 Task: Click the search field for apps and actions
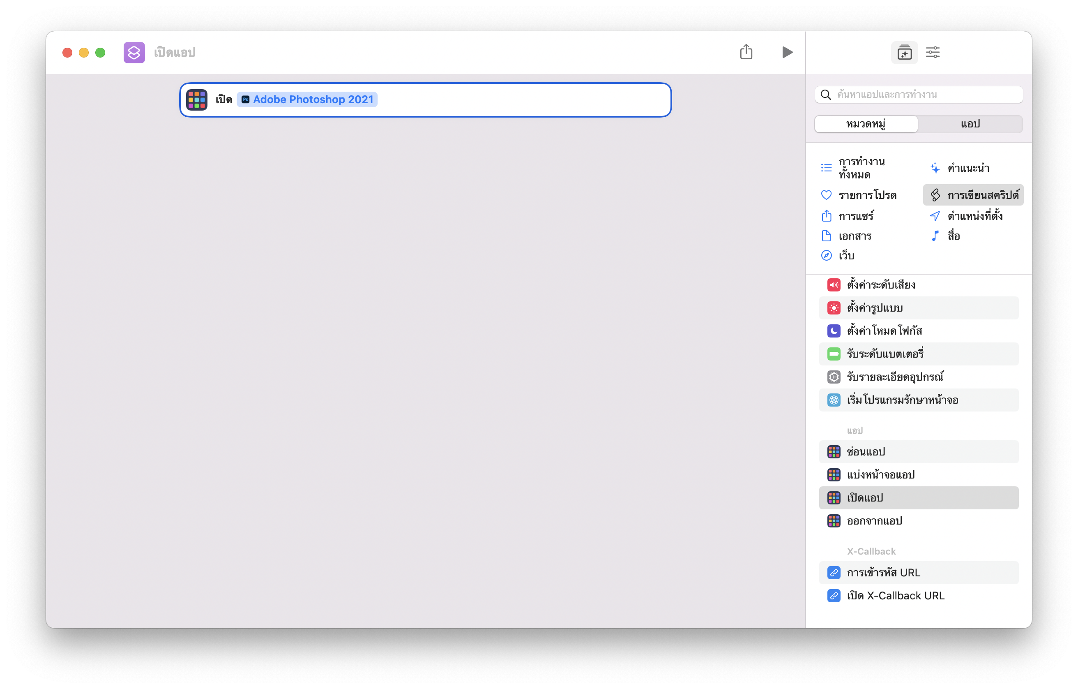click(x=919, y=95)
